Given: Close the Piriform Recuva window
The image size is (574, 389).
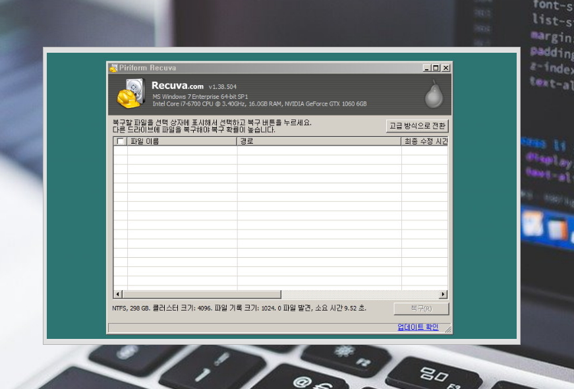Looking at the screenshot, I should click(x=446, y=68).
